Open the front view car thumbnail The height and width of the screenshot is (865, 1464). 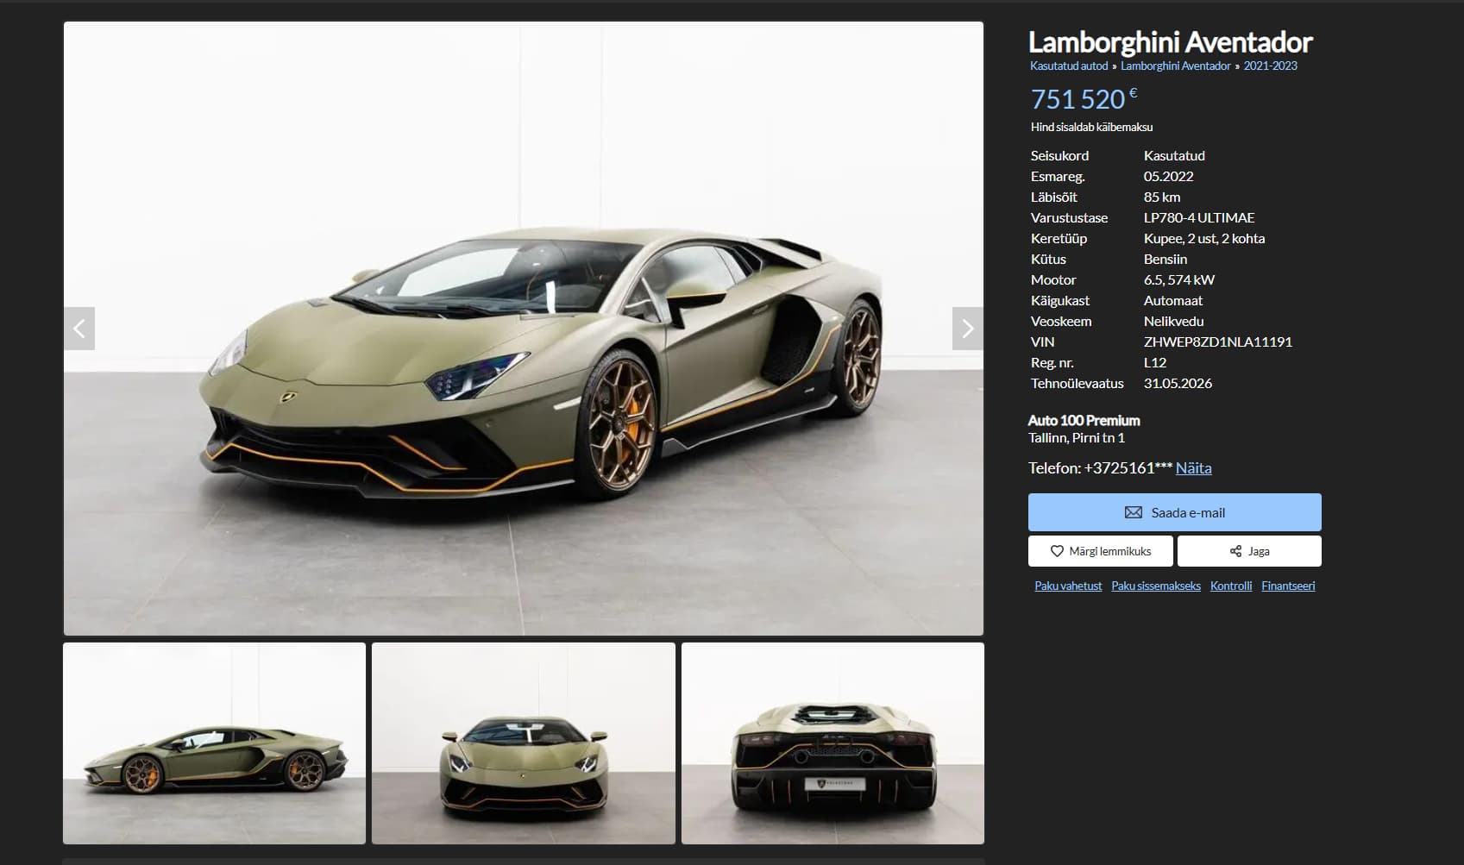coord(523,743)
